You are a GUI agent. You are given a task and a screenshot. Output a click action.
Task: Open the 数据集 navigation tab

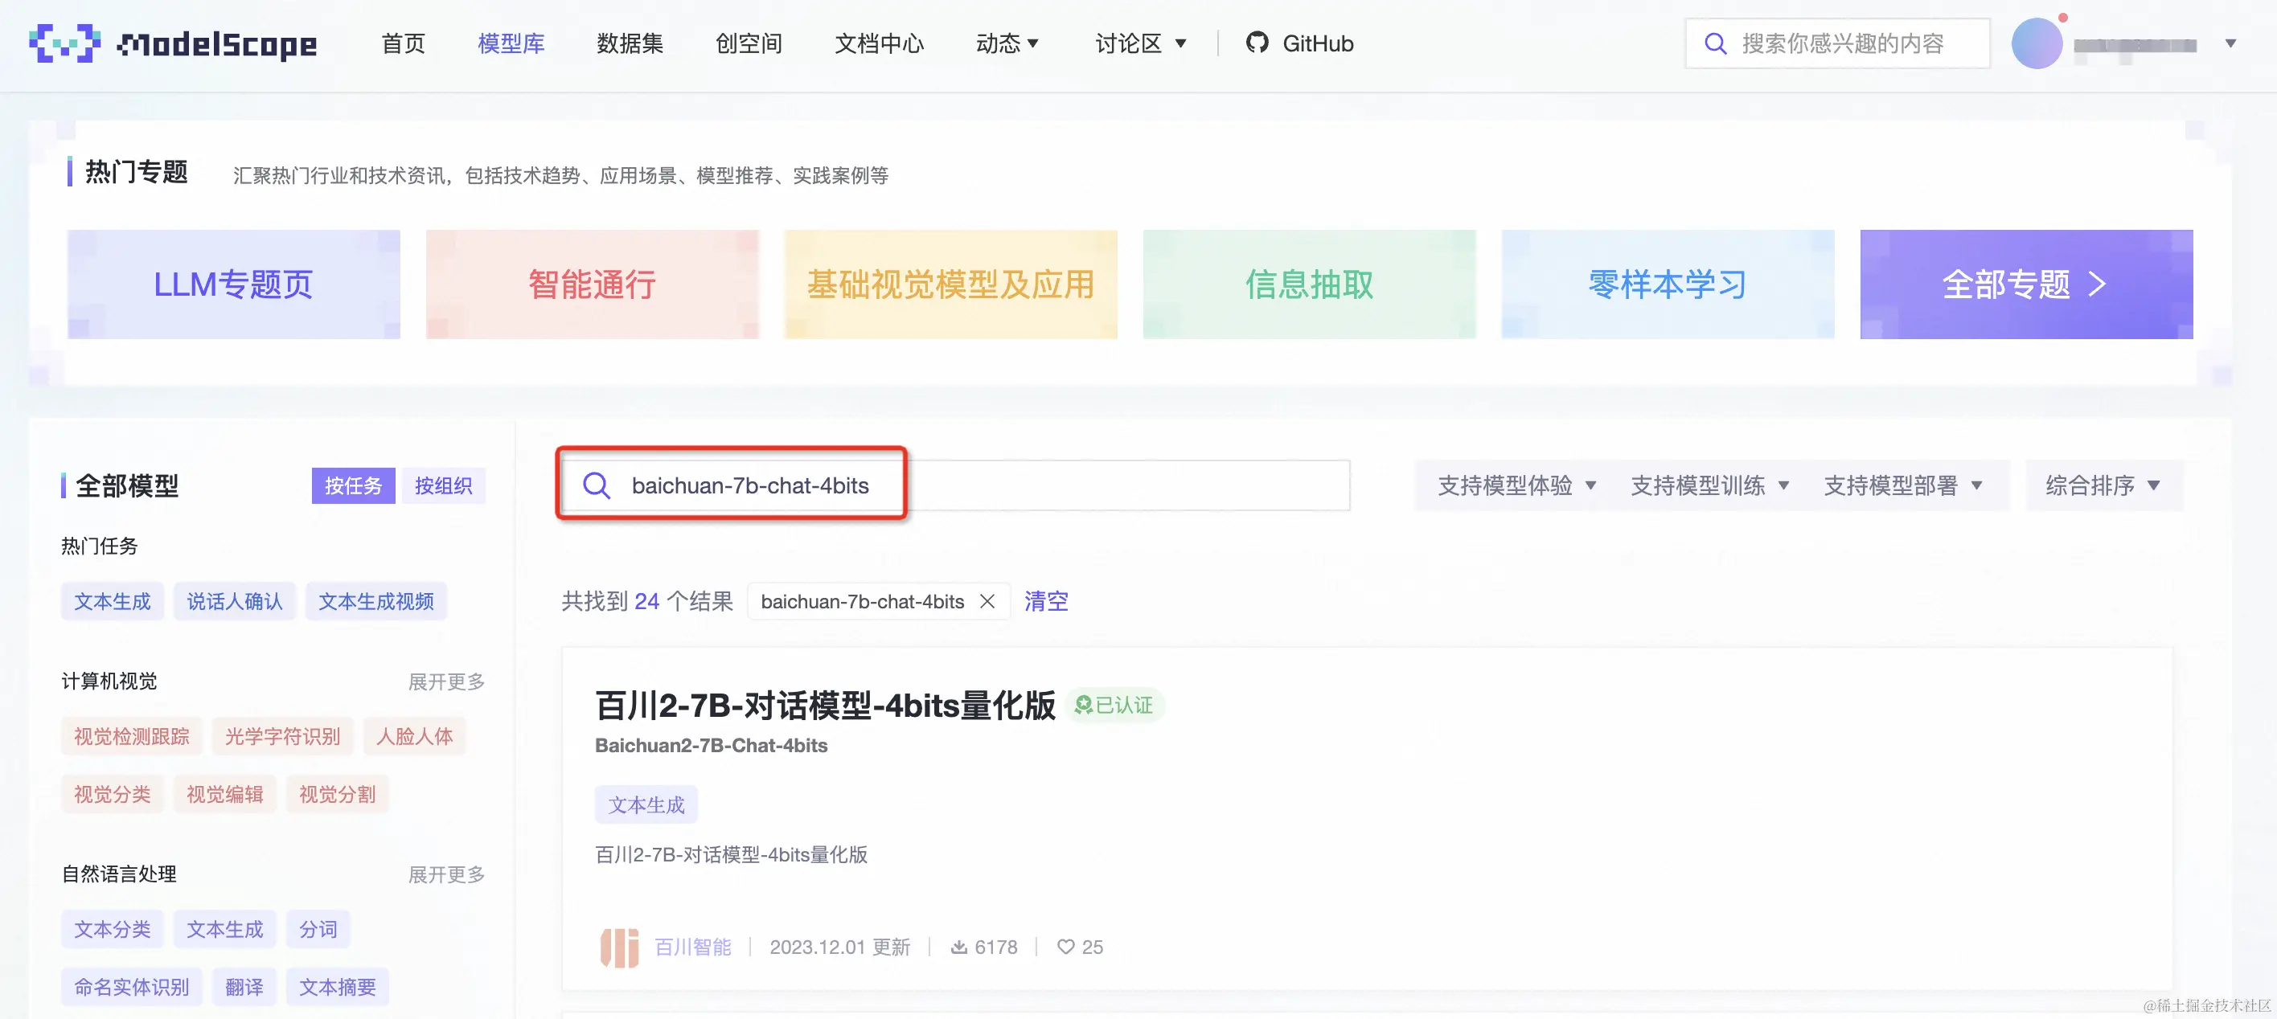[630, 43]
